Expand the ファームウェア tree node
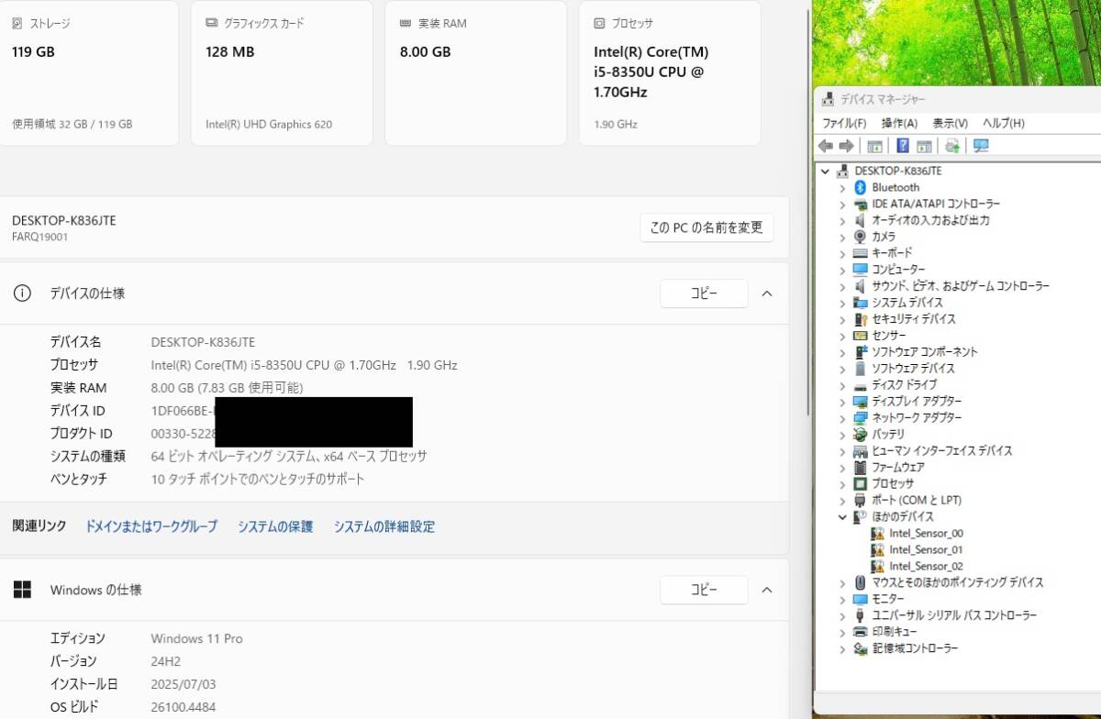 [842, 467]
